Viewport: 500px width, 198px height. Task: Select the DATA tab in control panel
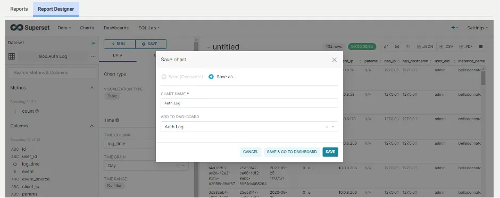pyautogui.click(x=118, y=55)
